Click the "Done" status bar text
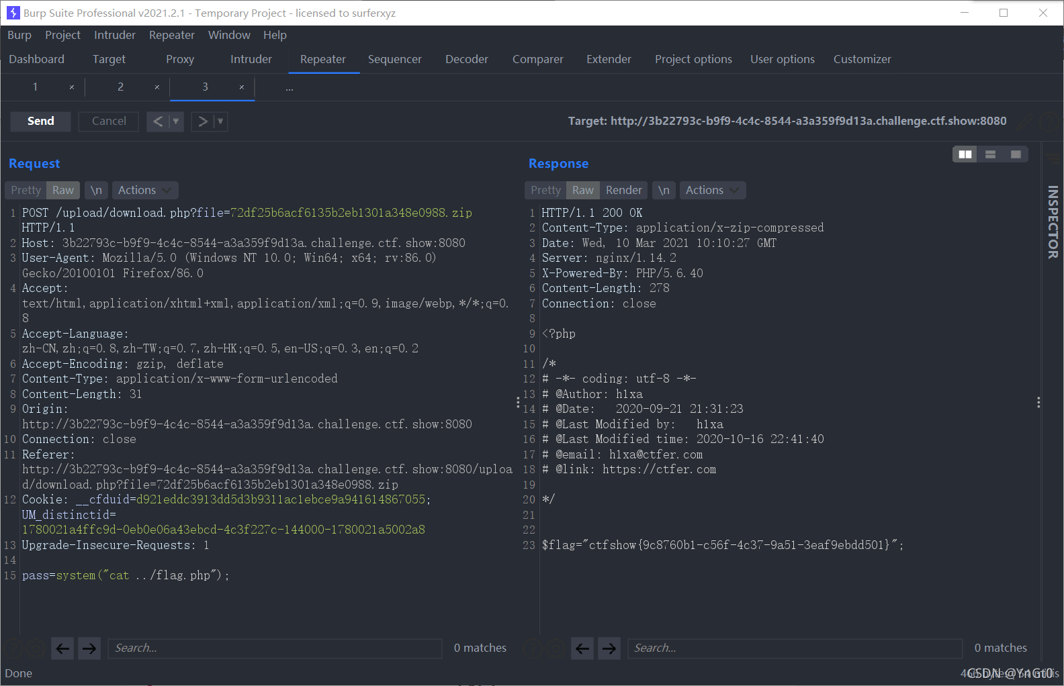The width and height of the screenshot is (1064, 686). 18,673
